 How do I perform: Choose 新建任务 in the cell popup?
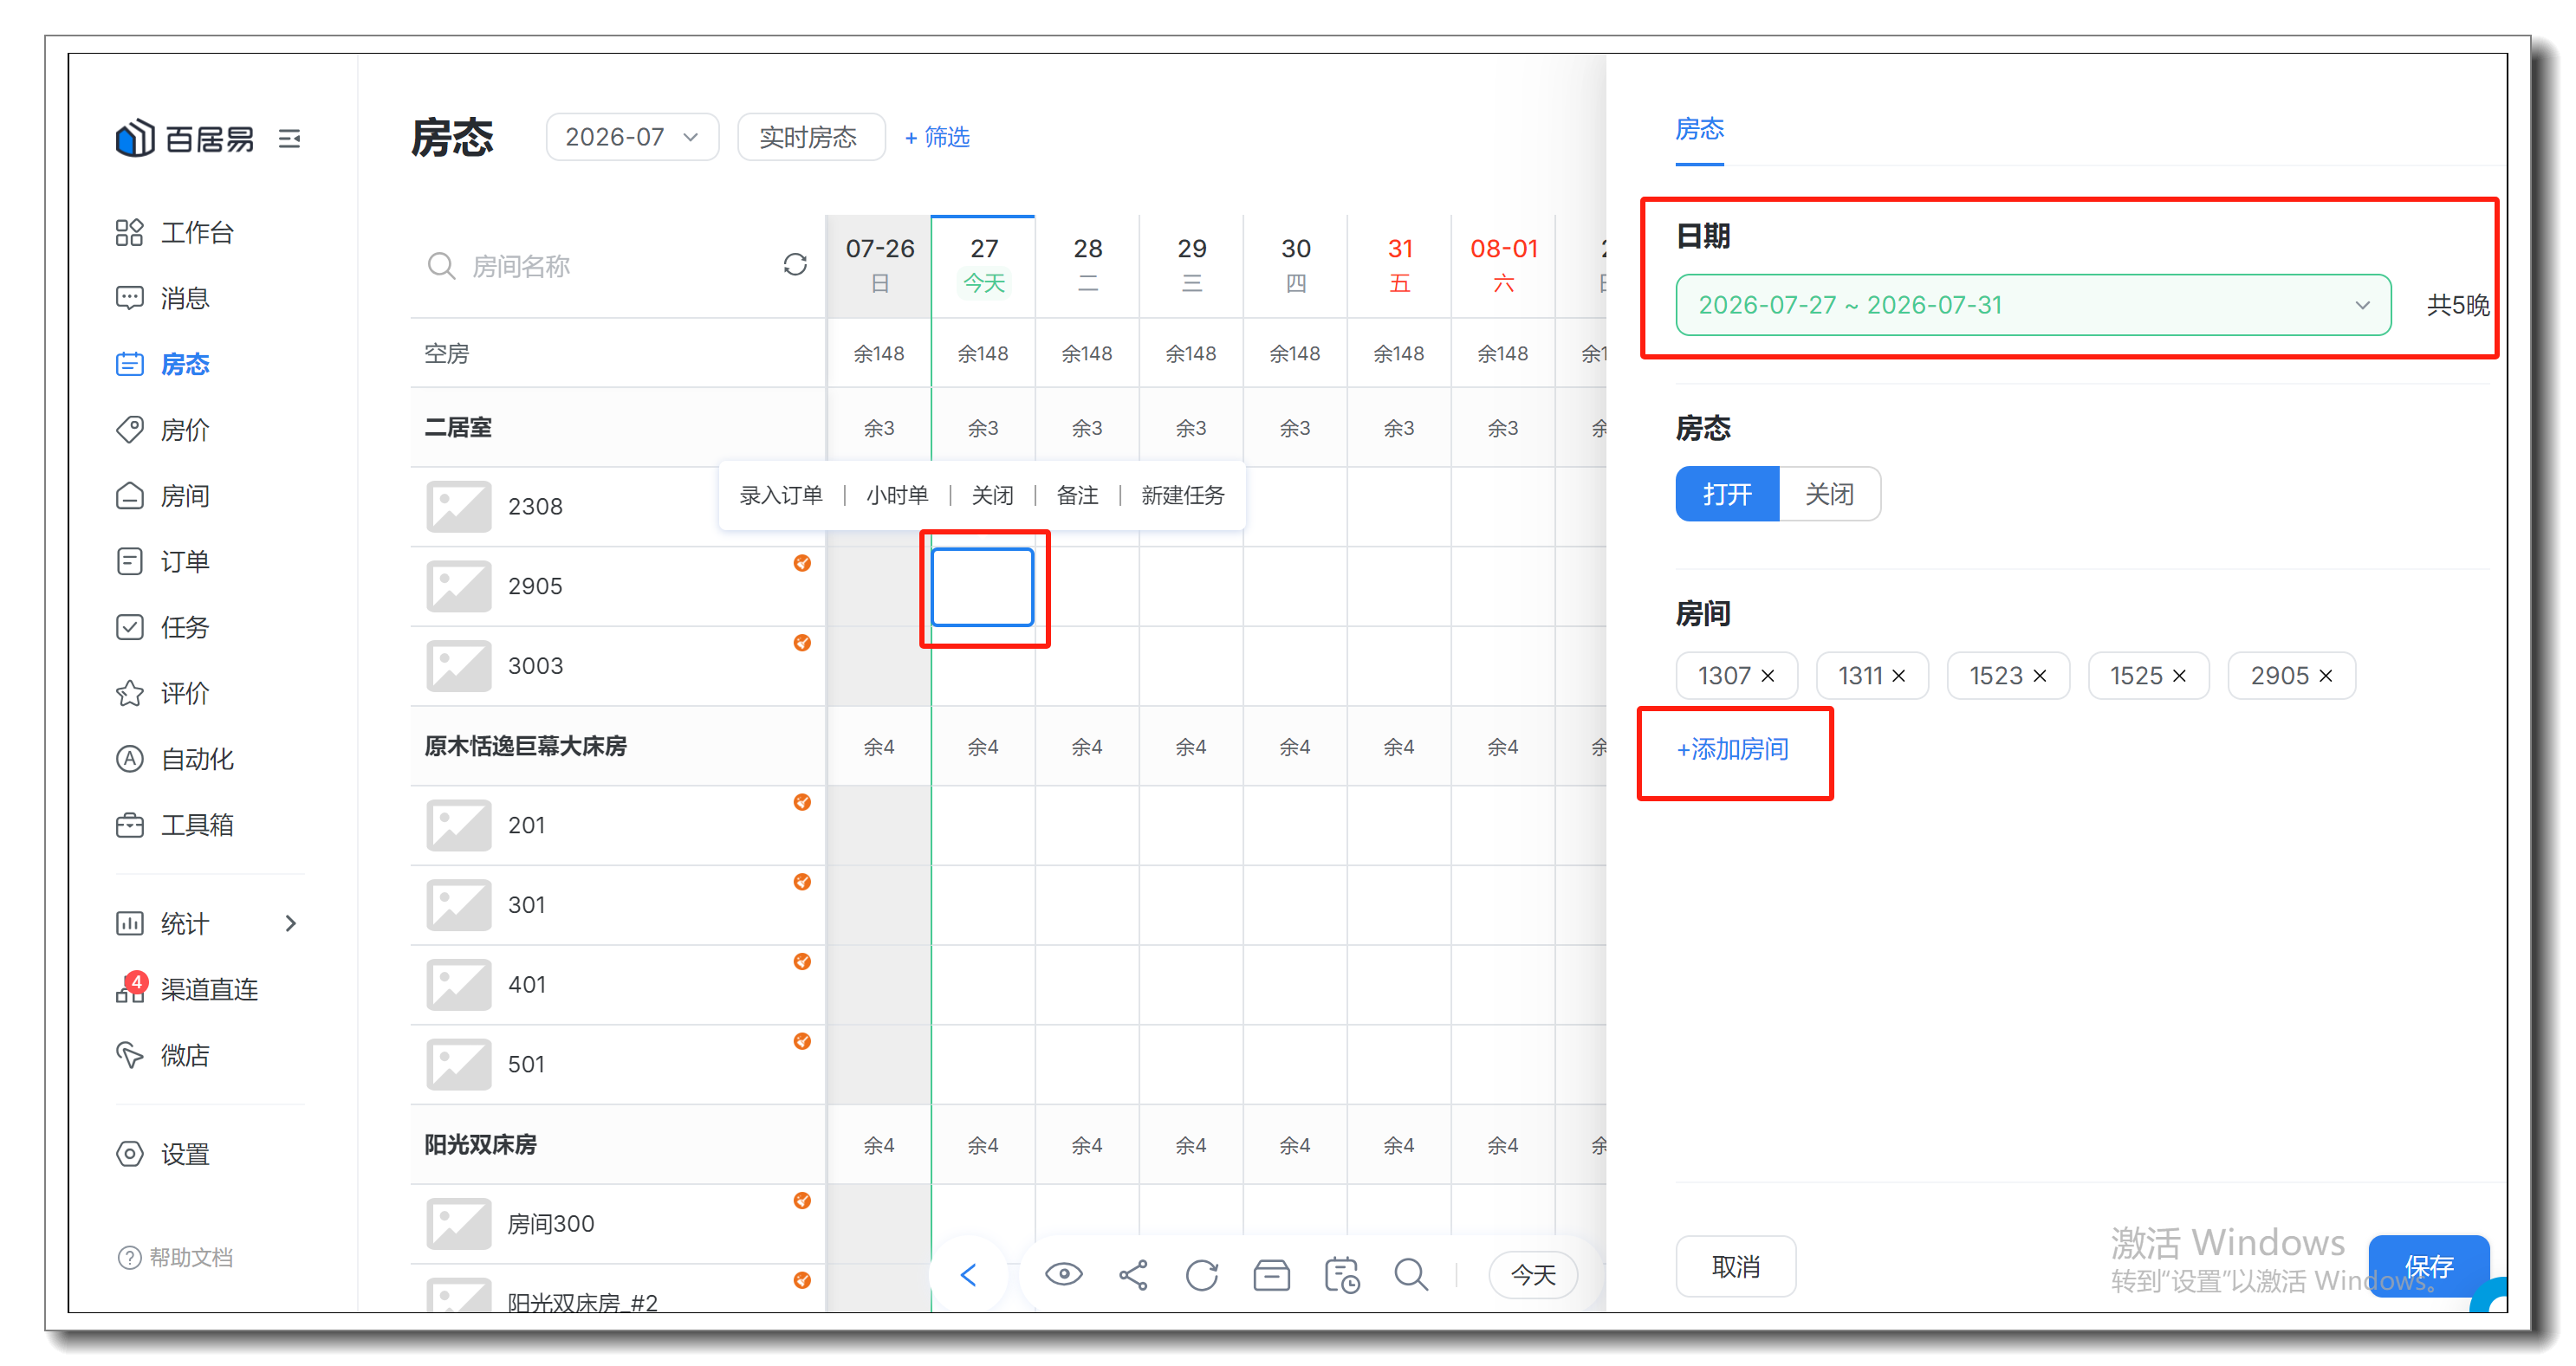click(1183, 495)
